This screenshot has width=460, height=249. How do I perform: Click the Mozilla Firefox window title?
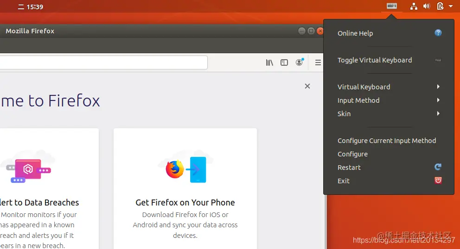pyautogui.click(x=30, y=31)
